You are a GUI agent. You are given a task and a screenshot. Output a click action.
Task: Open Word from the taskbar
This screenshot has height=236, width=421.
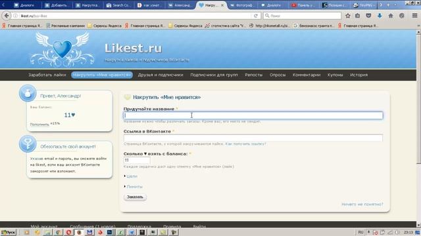click(132, 232)
